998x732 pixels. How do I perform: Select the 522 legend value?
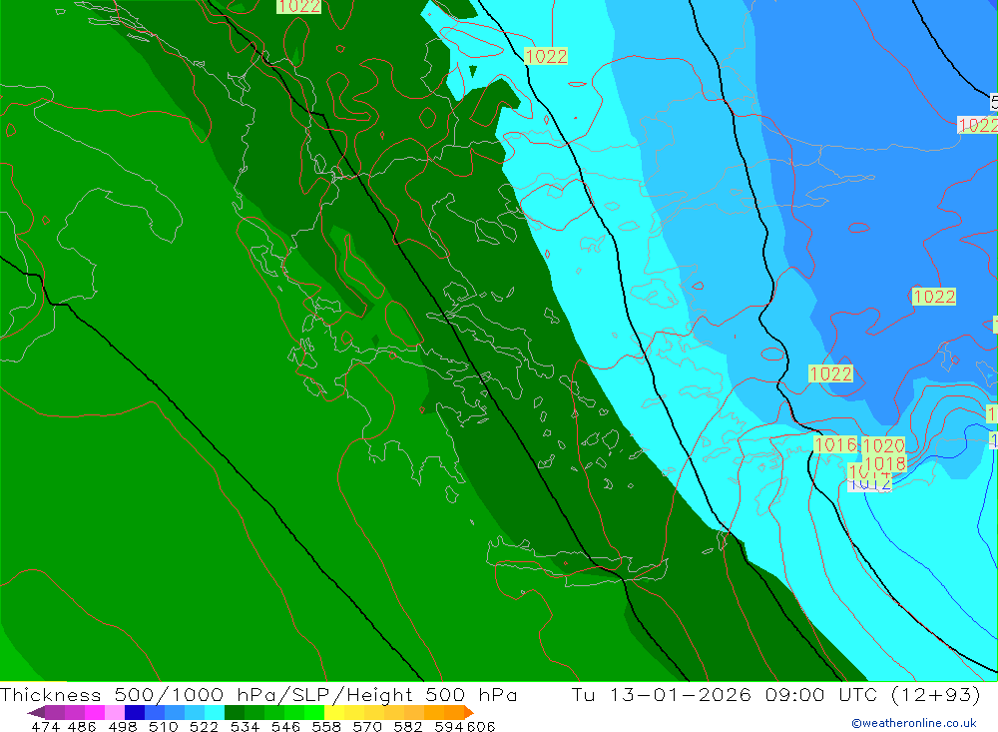point(204,726)
